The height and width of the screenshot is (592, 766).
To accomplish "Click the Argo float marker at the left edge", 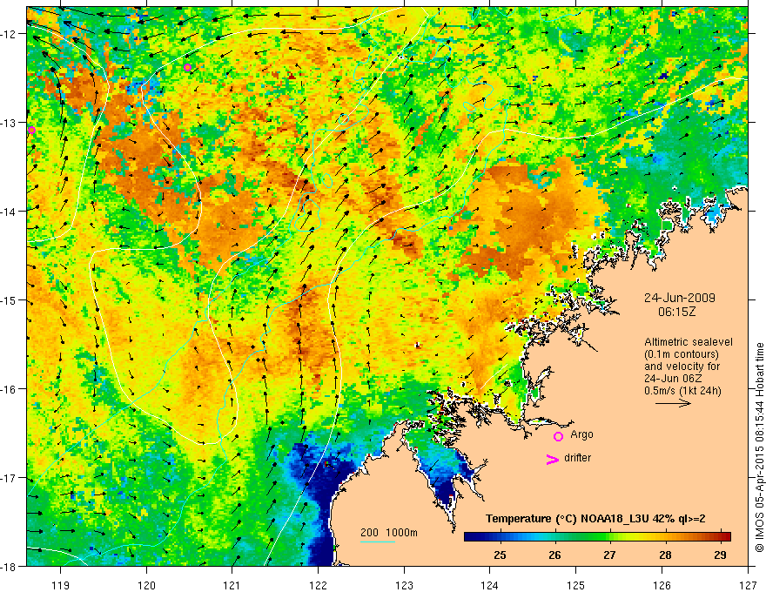I will (x=31, y=130).
